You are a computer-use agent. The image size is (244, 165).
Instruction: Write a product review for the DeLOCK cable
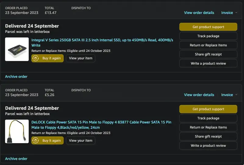208,146
